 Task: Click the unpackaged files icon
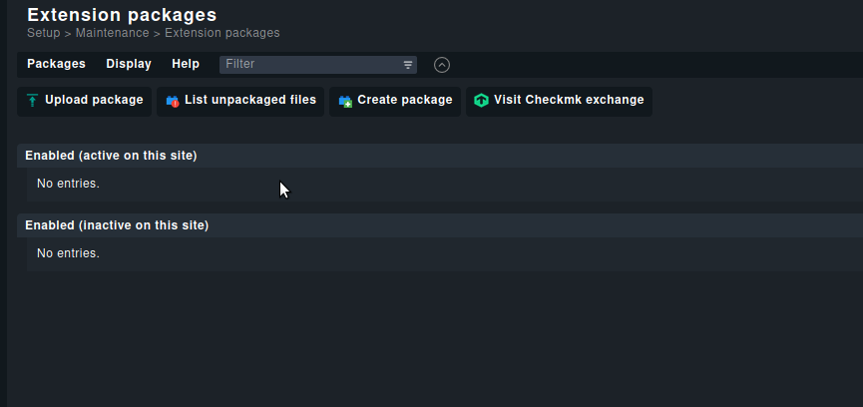point(173,101)
